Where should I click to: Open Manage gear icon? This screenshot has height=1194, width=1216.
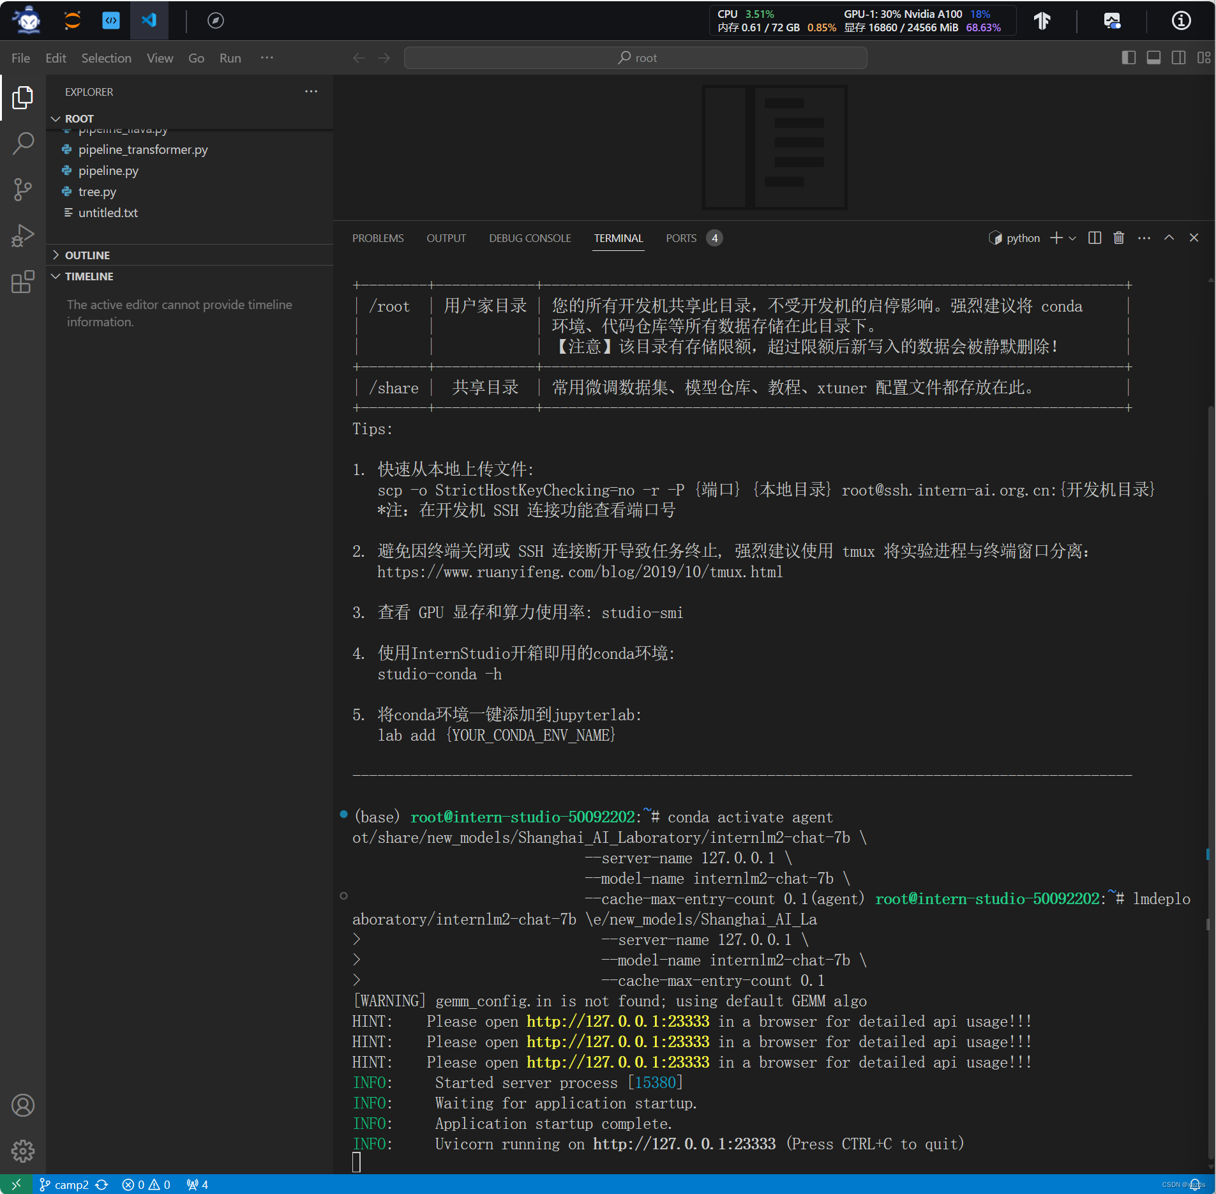(x=23, y=1151)
